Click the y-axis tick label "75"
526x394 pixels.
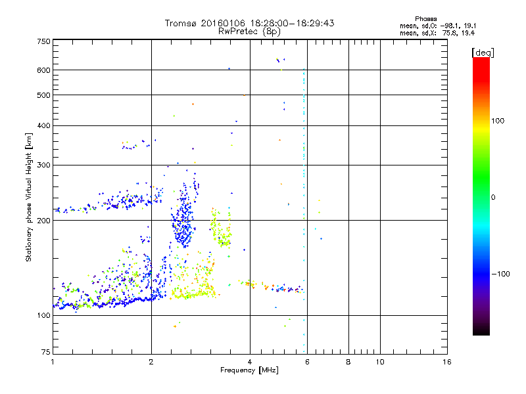click(x=46, y=352)
